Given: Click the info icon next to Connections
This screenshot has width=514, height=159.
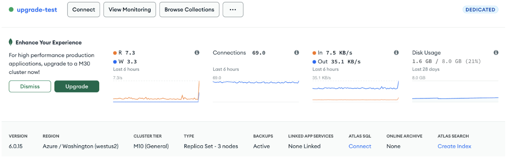Looking at the screenshot, I should coord(297,53).
